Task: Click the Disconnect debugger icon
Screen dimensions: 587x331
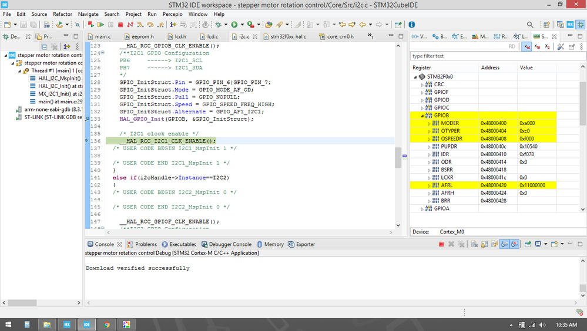Action: click(130, 25)
